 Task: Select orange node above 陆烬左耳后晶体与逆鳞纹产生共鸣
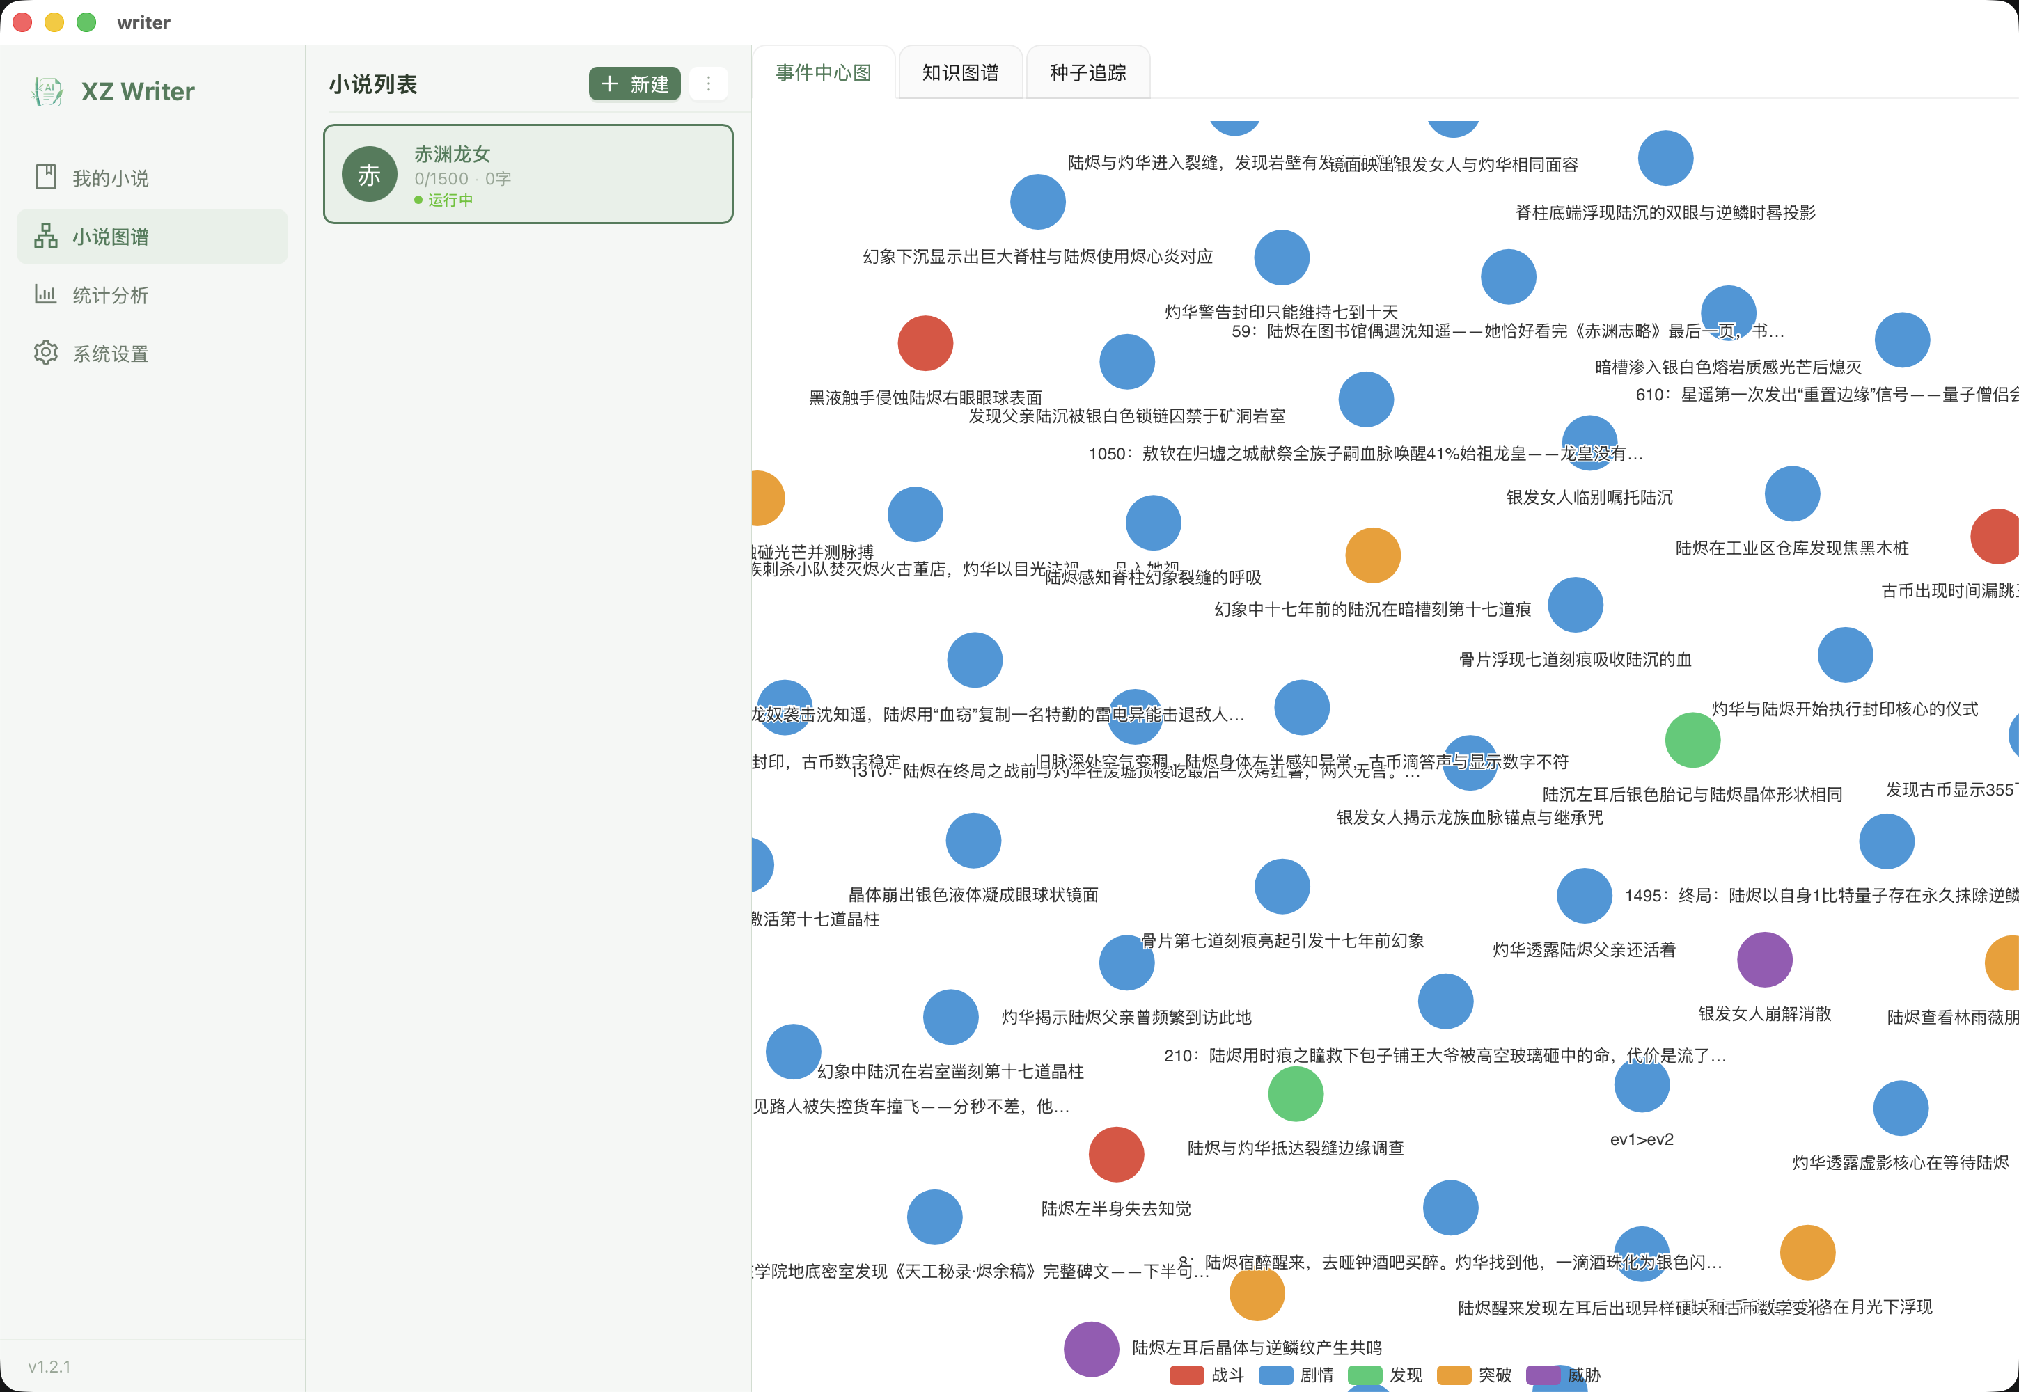[1257, 1293]
